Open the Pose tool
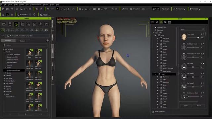 tap(125, 9)
